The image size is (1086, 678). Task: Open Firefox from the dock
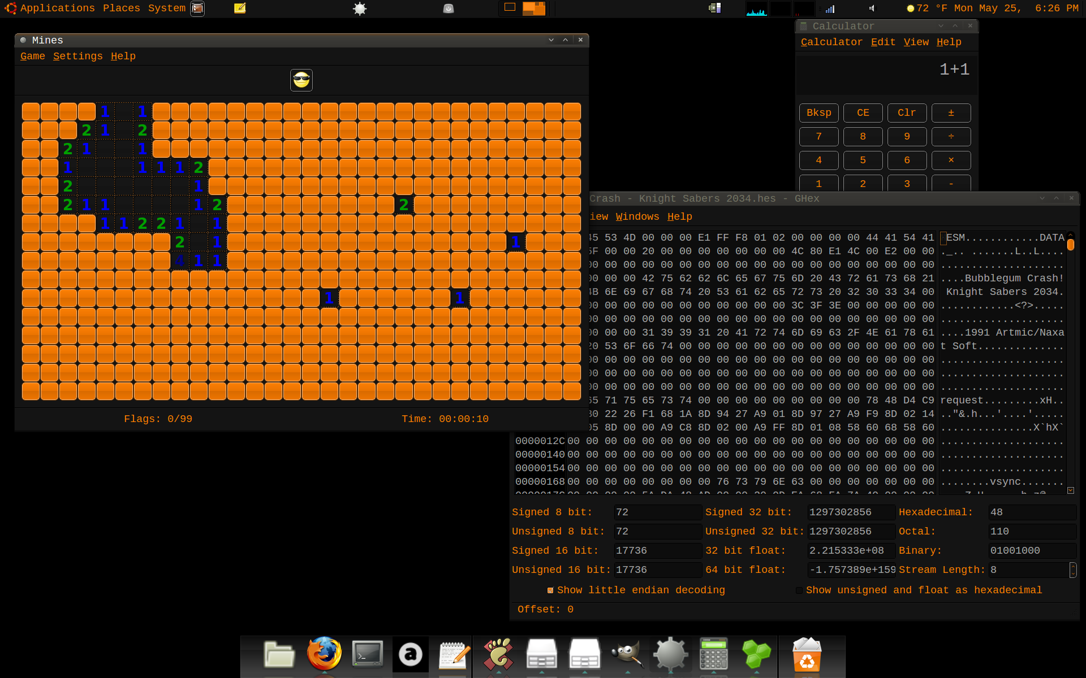tap(324, 654)
